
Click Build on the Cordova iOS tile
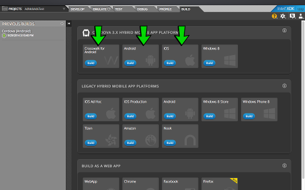(170, 63)
